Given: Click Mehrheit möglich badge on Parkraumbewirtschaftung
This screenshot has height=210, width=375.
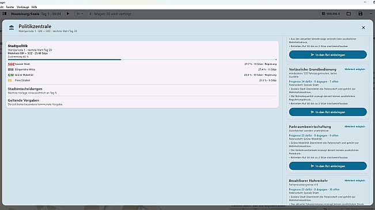Looking at the screenshot, I should [x=355, y=126].
